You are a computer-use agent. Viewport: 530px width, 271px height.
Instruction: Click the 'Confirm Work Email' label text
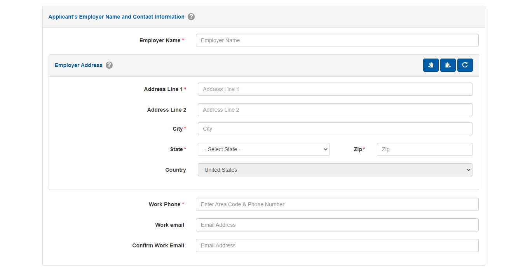158,245
